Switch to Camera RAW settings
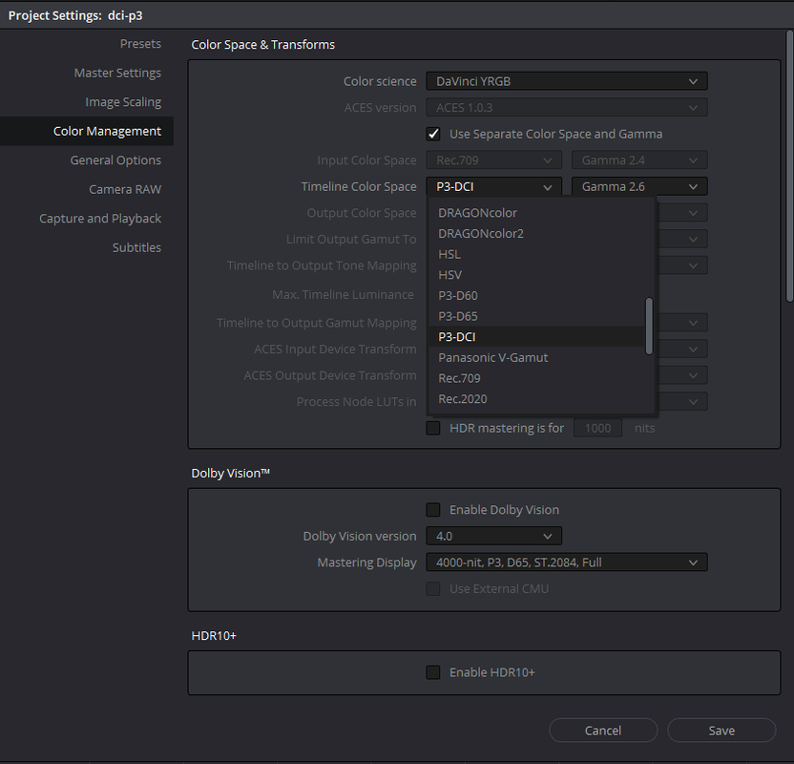The image size is (794, 764). [125, 189]
